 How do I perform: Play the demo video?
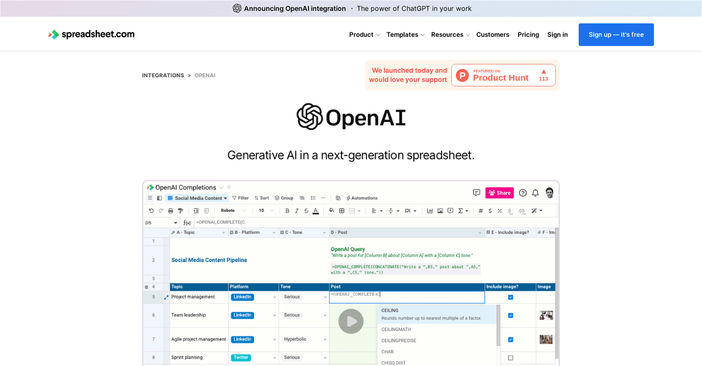(351, 321)
